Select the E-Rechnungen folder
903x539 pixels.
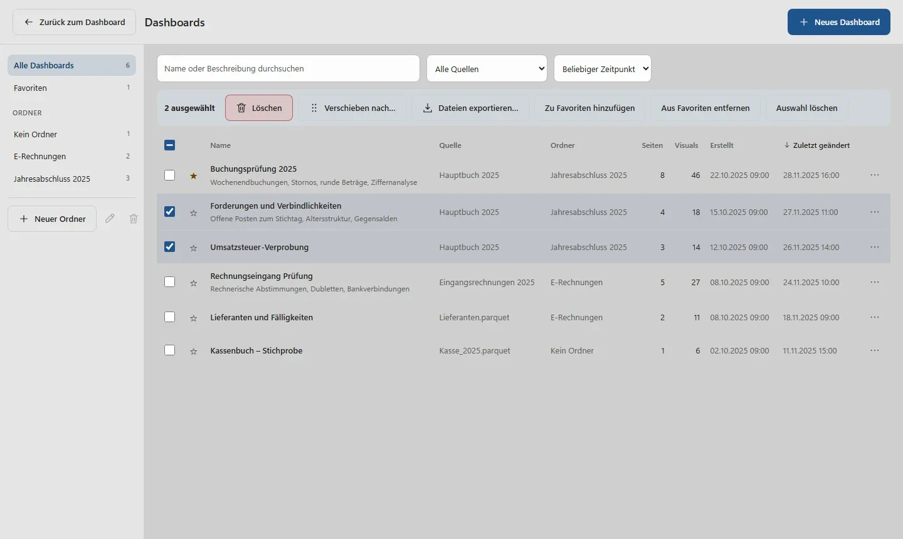coord(71,157)
